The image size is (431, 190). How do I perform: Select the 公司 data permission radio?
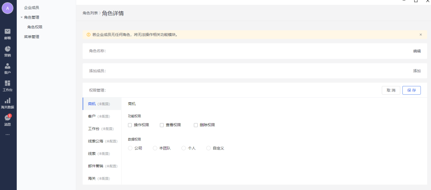(x=130, y=148)
